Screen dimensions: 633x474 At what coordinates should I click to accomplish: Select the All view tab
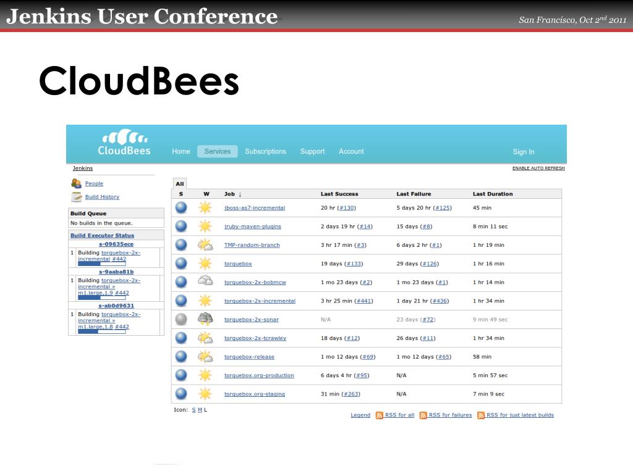coord(180,184)
